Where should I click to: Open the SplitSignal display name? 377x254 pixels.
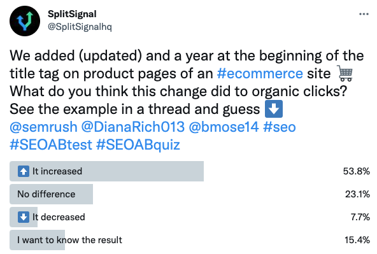(x=72, y=14)
